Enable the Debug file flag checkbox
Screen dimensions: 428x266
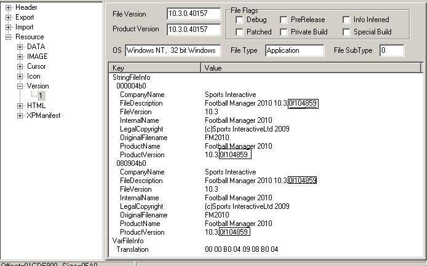click(x=239, y=20)
